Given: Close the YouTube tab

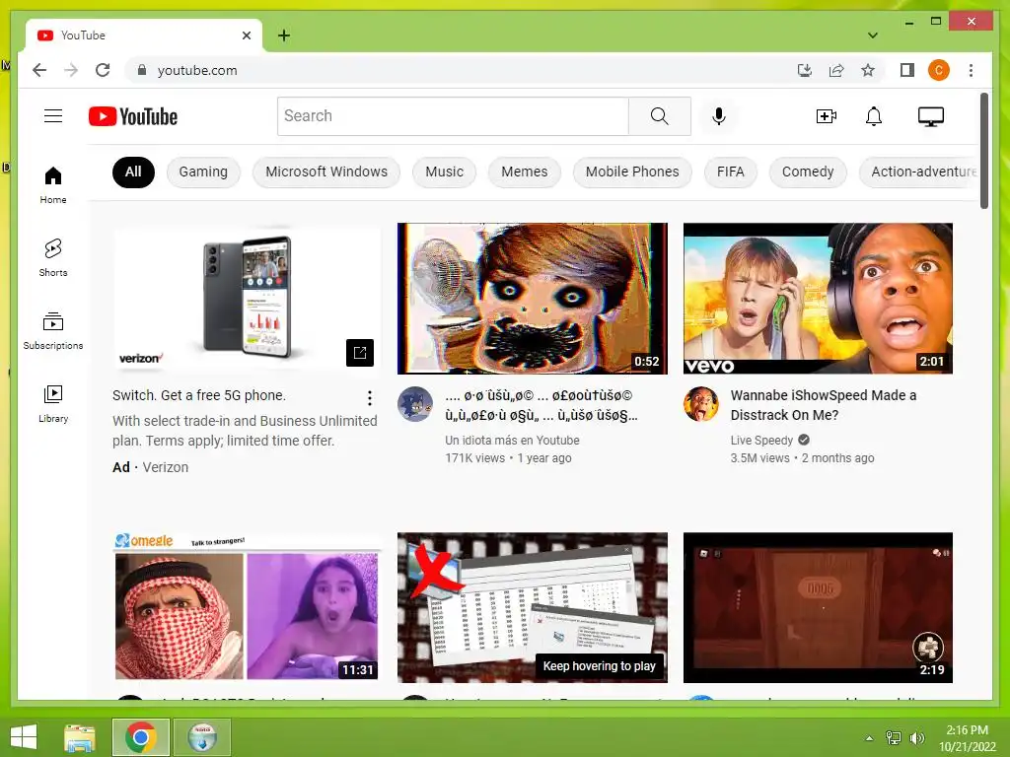Looking at the screenshot, I should pyautogui.click(x=246, y=35).
